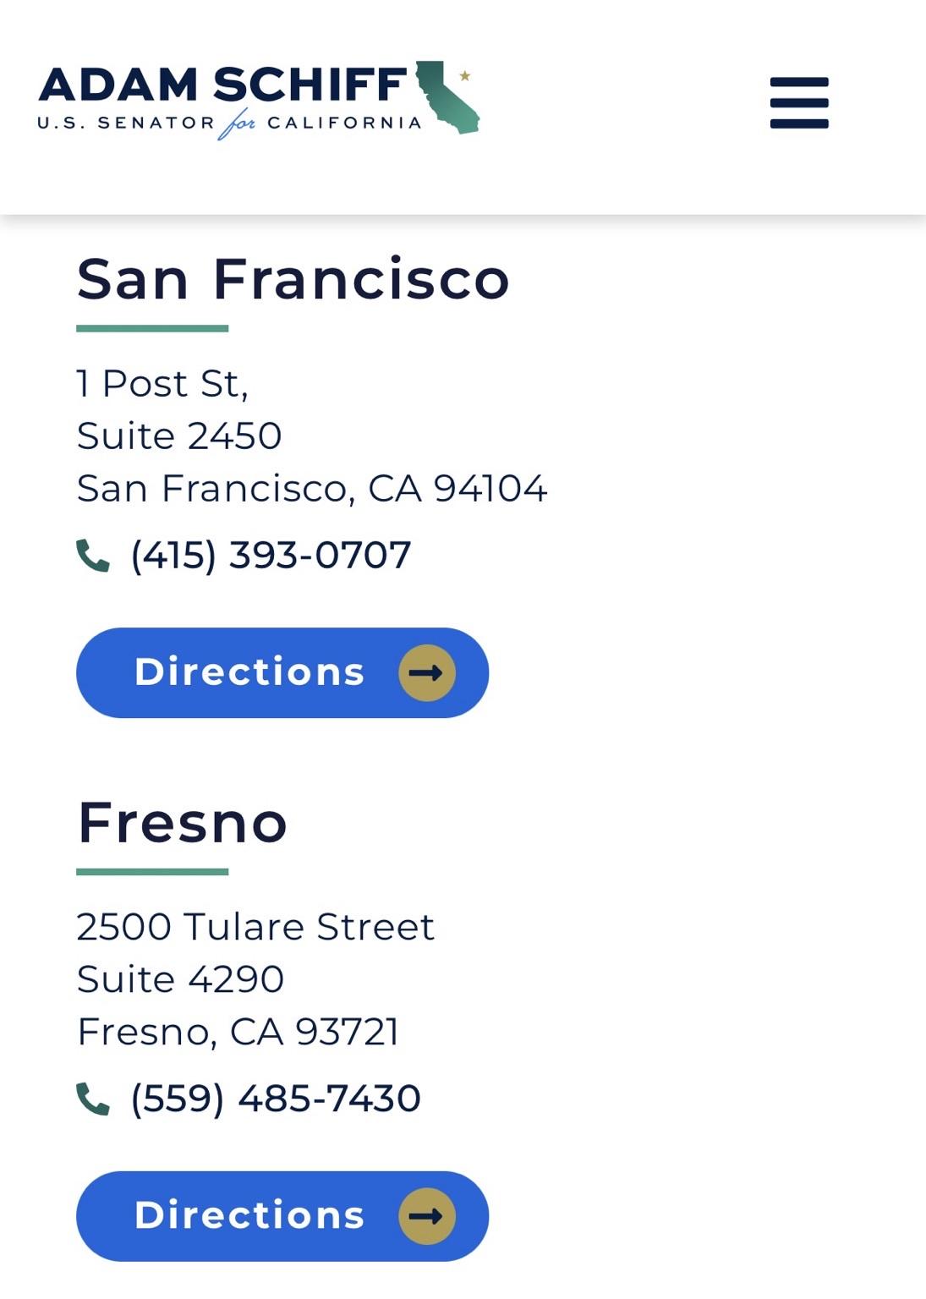Get Directions to the San Francisco office
The width and height of the screenshot is (926, 1299).
point(282,673)
